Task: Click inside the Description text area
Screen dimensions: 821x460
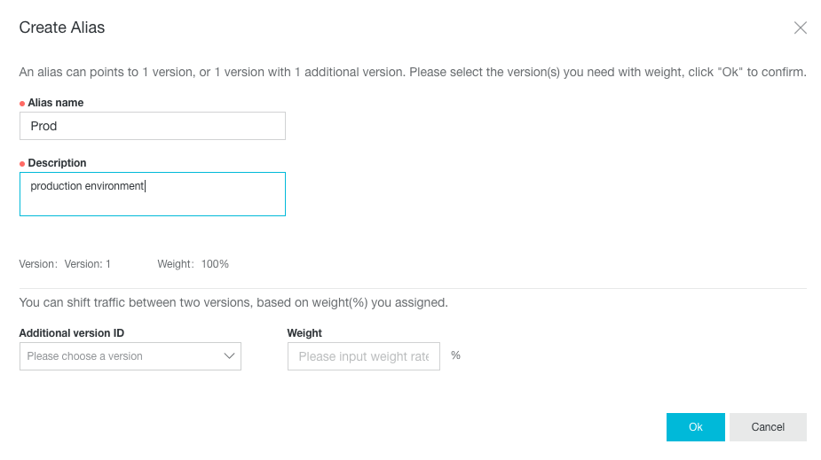Action: click(153, 194)
